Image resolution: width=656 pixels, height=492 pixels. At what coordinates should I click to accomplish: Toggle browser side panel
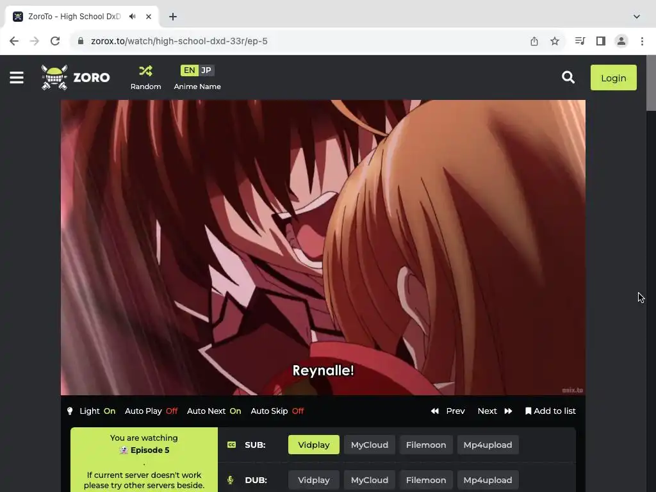pyautogui.click(x=601, y=41)
